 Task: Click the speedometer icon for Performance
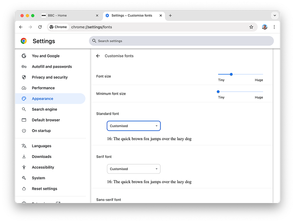[24, 88]
